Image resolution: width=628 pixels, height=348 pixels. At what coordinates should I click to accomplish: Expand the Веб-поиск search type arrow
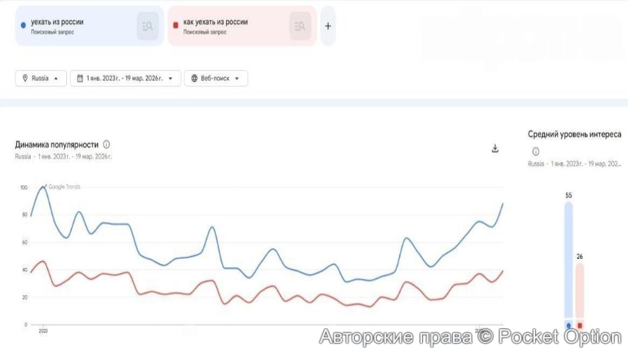click(x=237, y=78)
